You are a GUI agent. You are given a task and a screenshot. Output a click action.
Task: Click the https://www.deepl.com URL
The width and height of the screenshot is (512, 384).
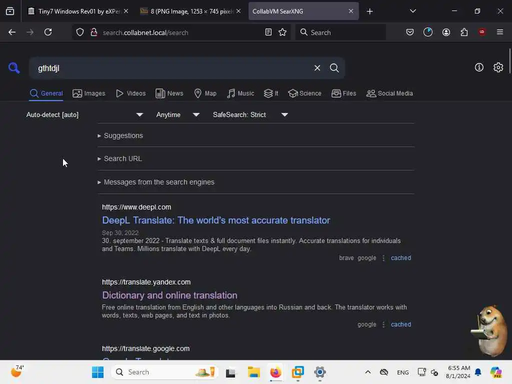click(x=136, y=207)
